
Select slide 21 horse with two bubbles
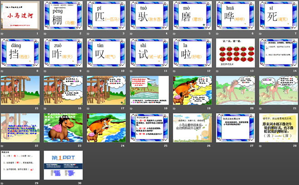point(279,90)
